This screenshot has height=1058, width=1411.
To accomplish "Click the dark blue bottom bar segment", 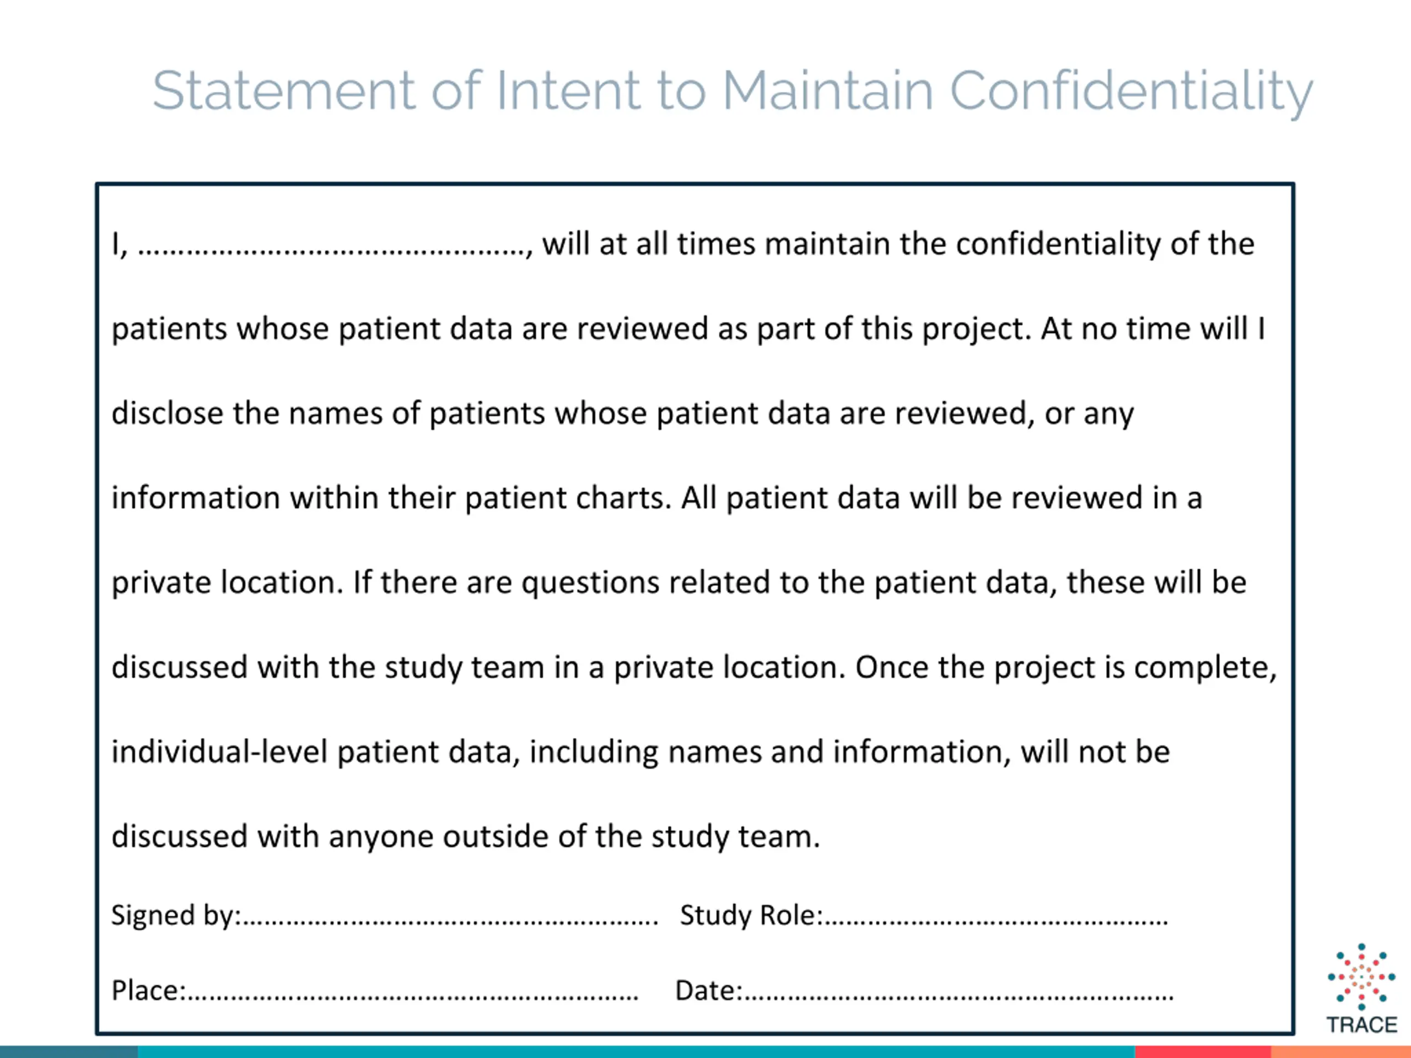I will click(x=69, y=1051).
